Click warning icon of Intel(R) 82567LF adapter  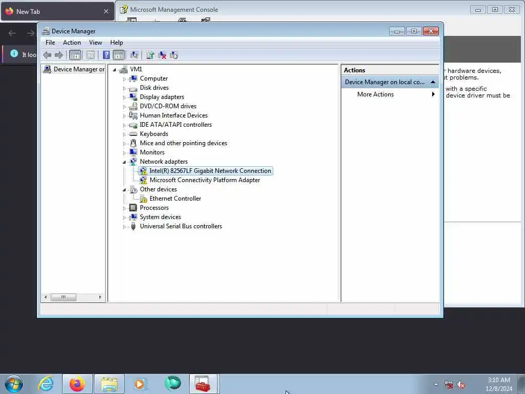143,171
